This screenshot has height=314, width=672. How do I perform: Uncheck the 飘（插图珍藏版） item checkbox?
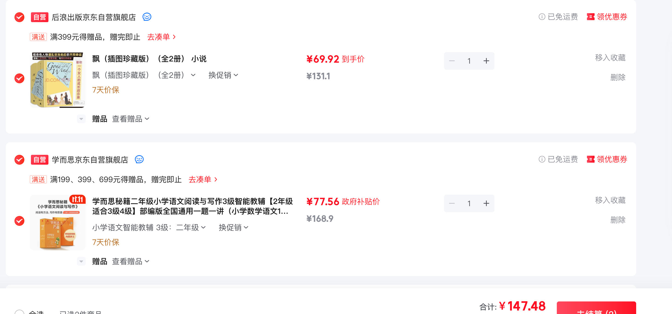tap(19, 78)
